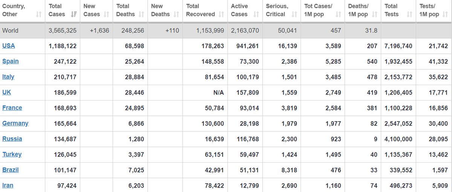This screenshot has height=192, width=452.
Task: Select Spain tests per million 41,332
Action: tap(438, 61)
